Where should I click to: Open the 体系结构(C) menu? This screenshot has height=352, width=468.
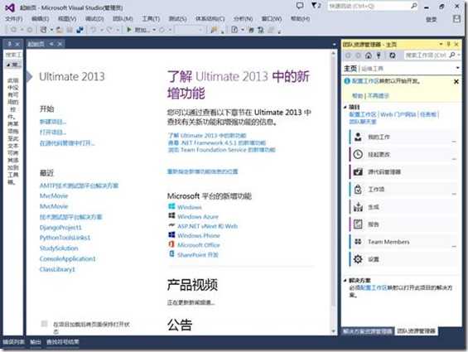[x=210, y=19]
